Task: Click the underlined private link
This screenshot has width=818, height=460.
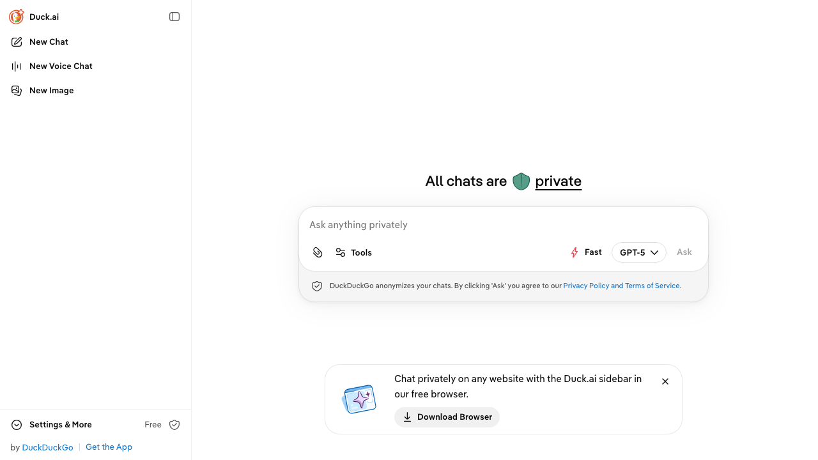Action: [559, 181]
